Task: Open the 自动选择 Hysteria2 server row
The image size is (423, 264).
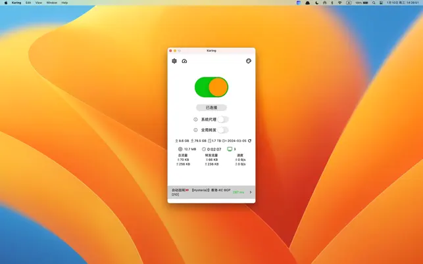Action: (212, 192)
